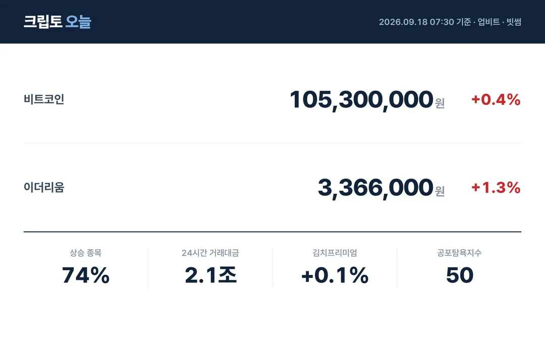
Task: Click the 원 unit beside Bitcoin price
Action: 440,103
